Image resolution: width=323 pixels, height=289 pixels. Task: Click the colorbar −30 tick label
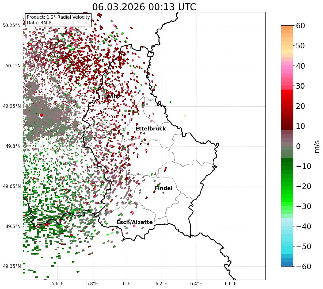(x=303, y=206)
